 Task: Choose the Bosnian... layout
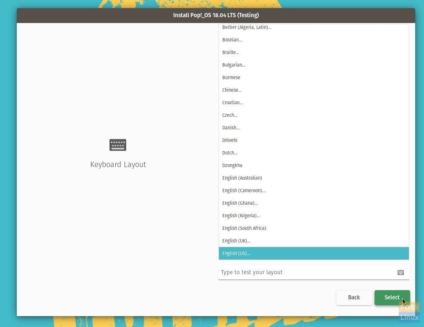314,40
